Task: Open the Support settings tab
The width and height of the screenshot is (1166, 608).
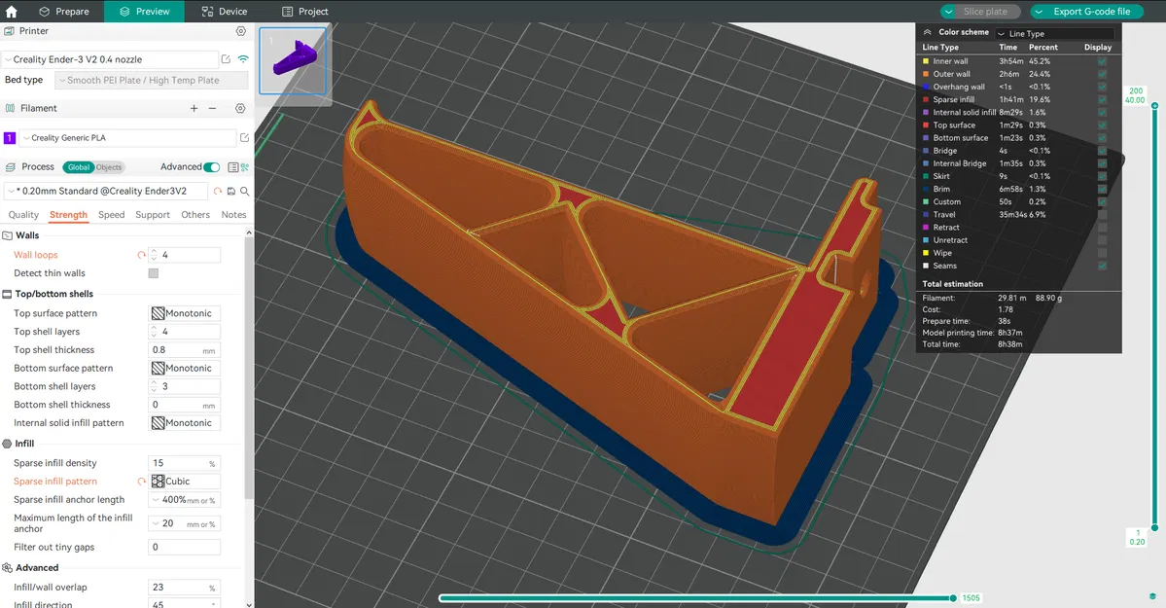Action: point(153,215)
